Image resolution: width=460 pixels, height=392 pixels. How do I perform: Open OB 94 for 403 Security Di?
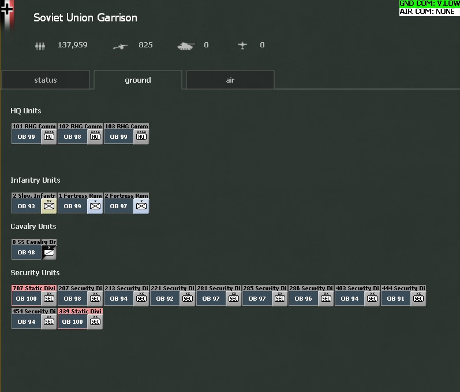coord(349,299)
